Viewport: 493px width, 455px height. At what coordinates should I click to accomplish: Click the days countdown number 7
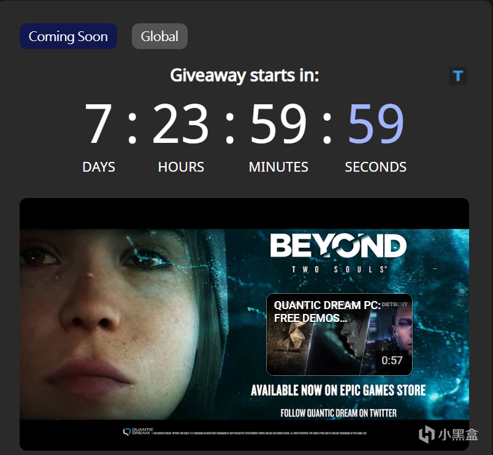click(98, 124)
